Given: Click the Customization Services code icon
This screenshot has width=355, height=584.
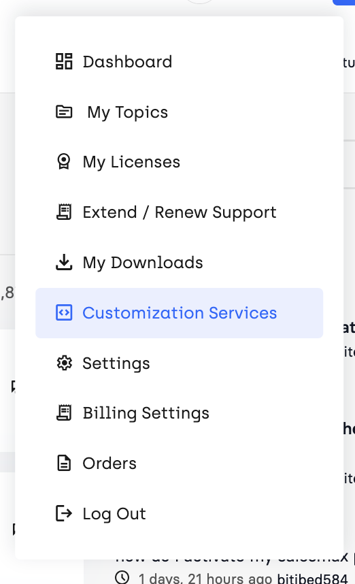Looking at the screenshot, I should pyautogui.click(x=64, y=312).
